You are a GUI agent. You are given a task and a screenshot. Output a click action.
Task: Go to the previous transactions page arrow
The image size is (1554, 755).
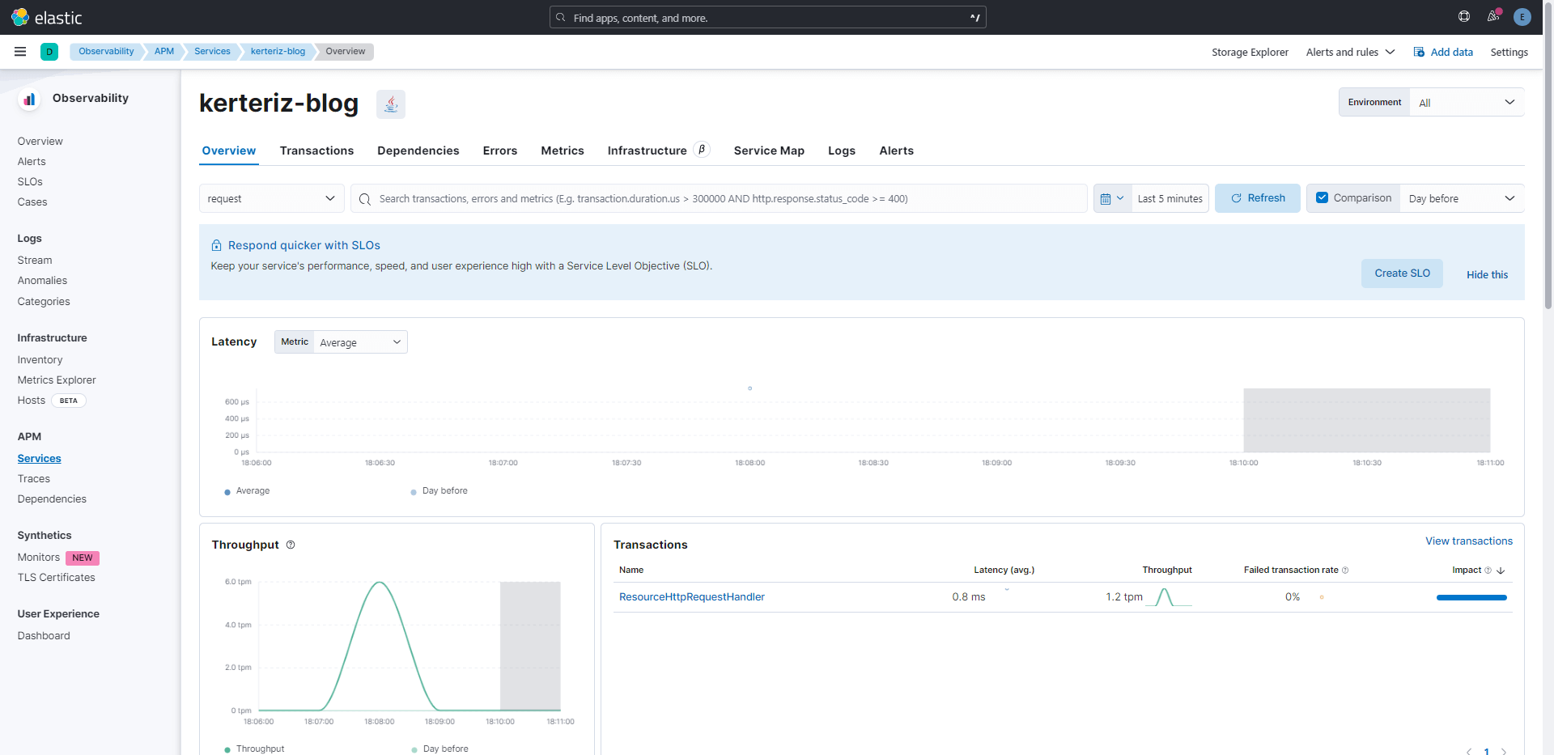1468,751
